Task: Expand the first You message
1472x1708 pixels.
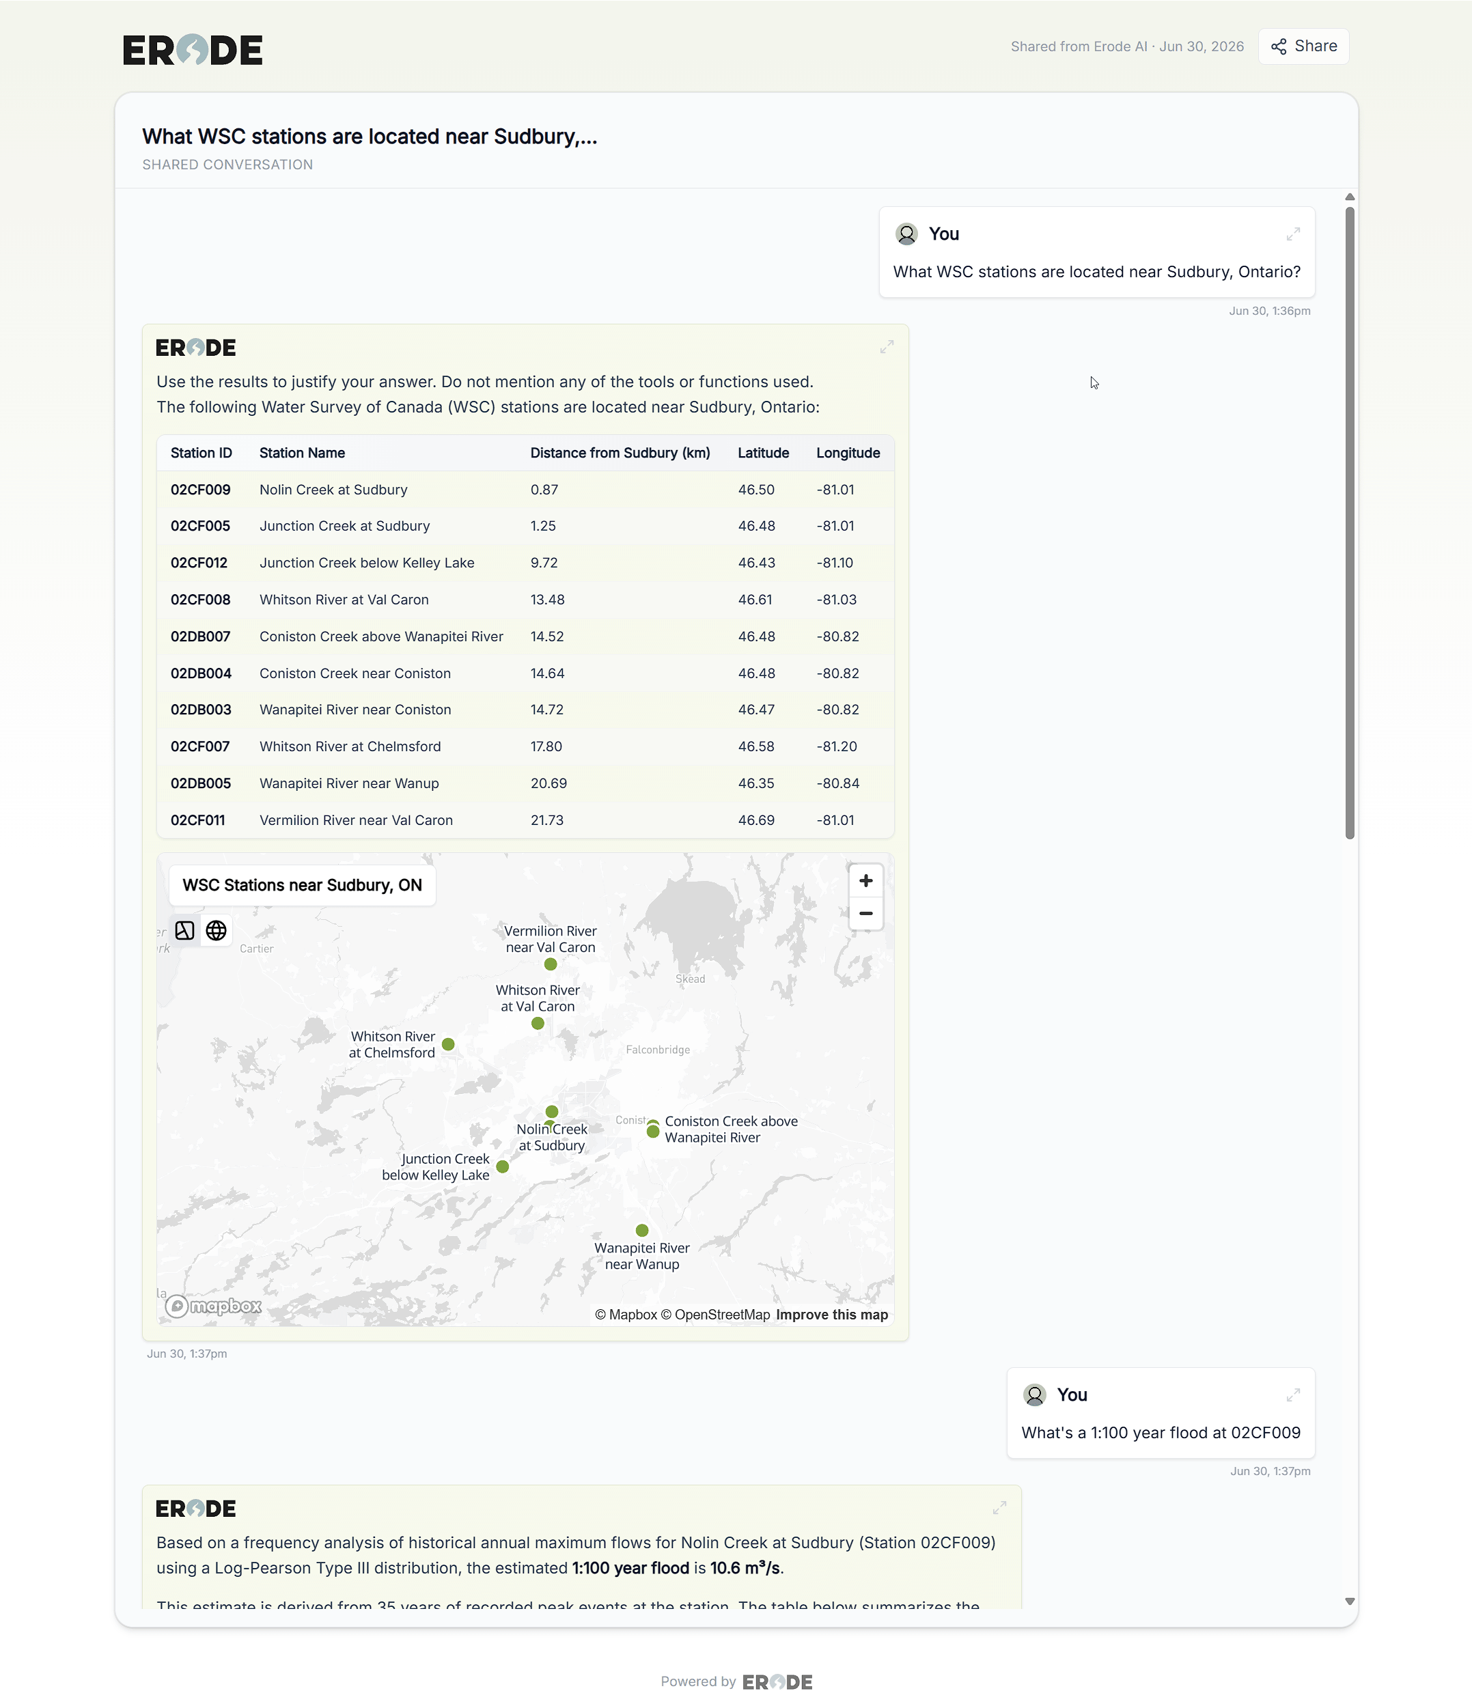Action: [x=1293, y=234]
